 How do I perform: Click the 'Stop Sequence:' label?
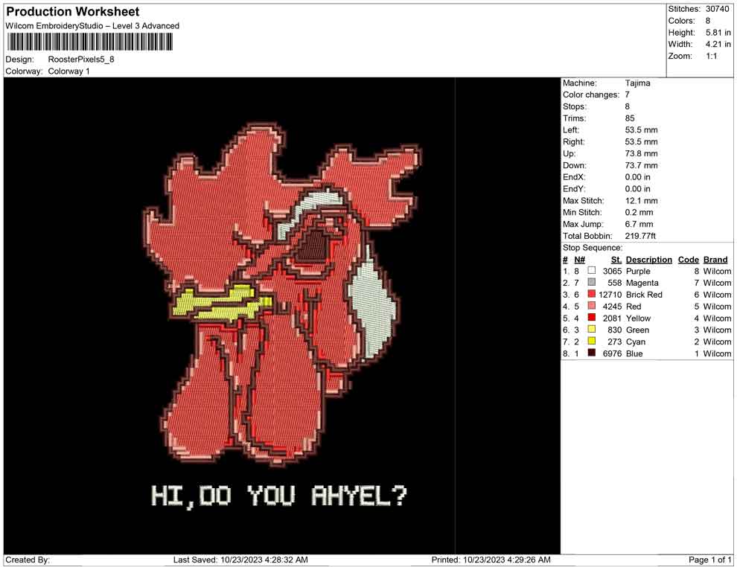[x=593, y=248]
